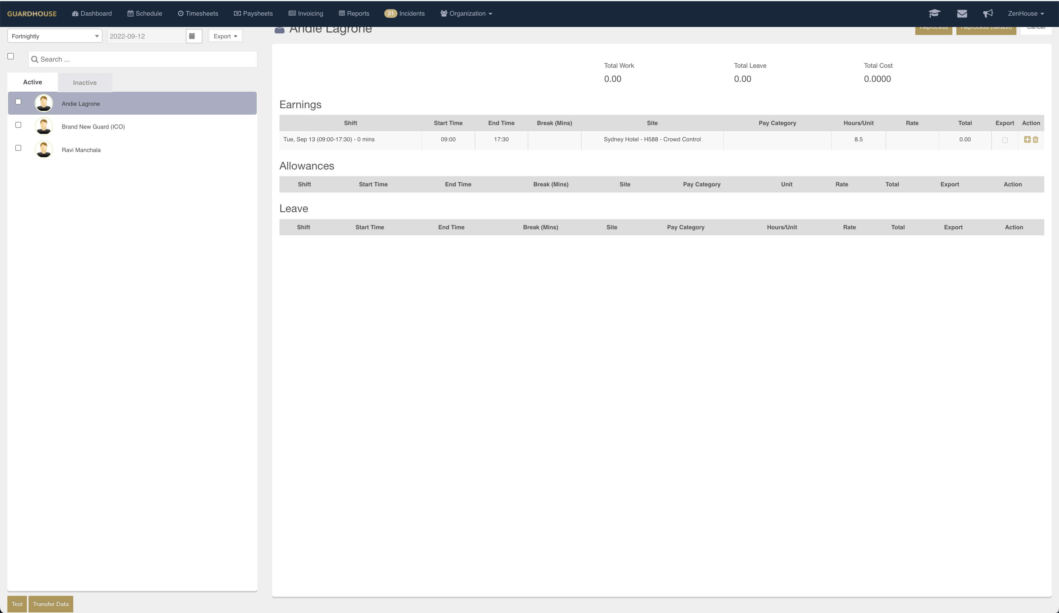Go to Timesheets in the navigation bar
Screen dimensions: 1059x613
(198, 13)
